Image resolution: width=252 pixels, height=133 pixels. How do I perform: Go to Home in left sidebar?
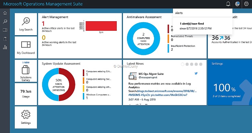click(x=5, y=13)
